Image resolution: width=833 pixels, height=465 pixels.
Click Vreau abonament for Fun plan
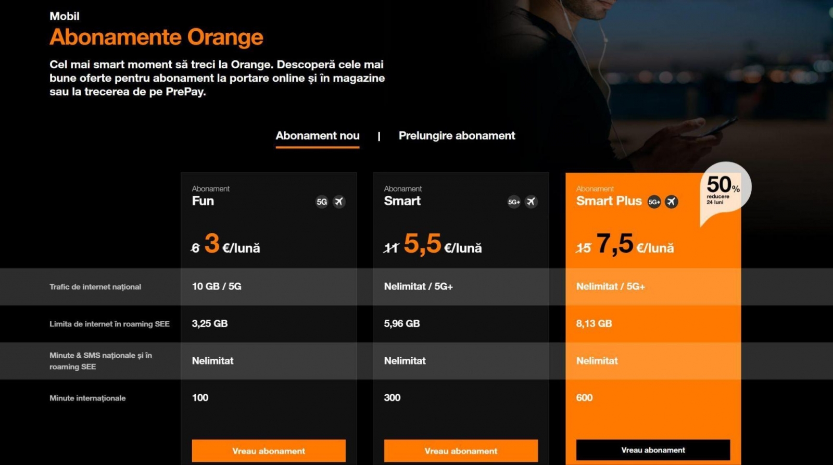pyautogui.click(x=269, y=451)
